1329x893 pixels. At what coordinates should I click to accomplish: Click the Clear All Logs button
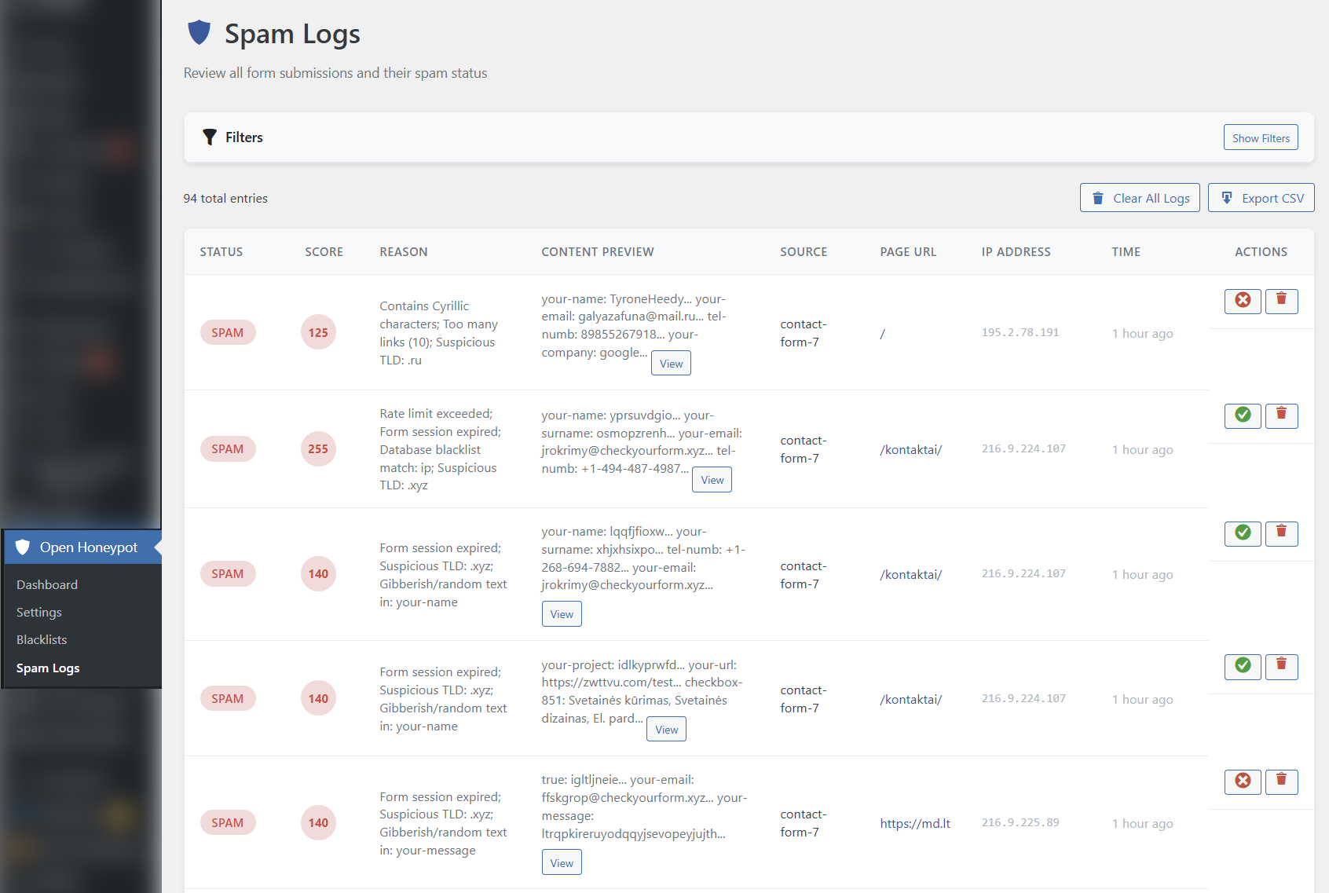click(1140, 197)
